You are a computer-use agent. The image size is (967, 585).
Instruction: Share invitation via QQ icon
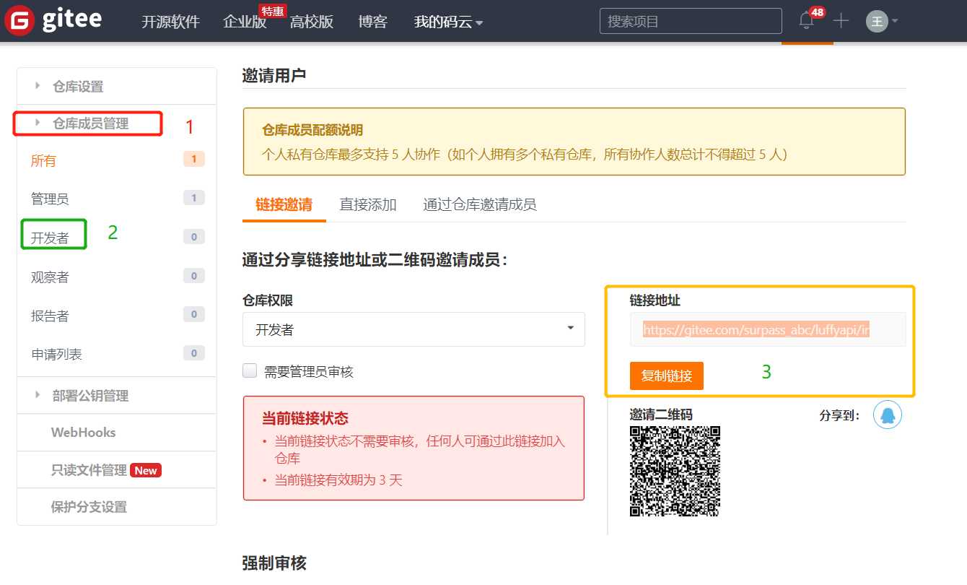point(888,415)
